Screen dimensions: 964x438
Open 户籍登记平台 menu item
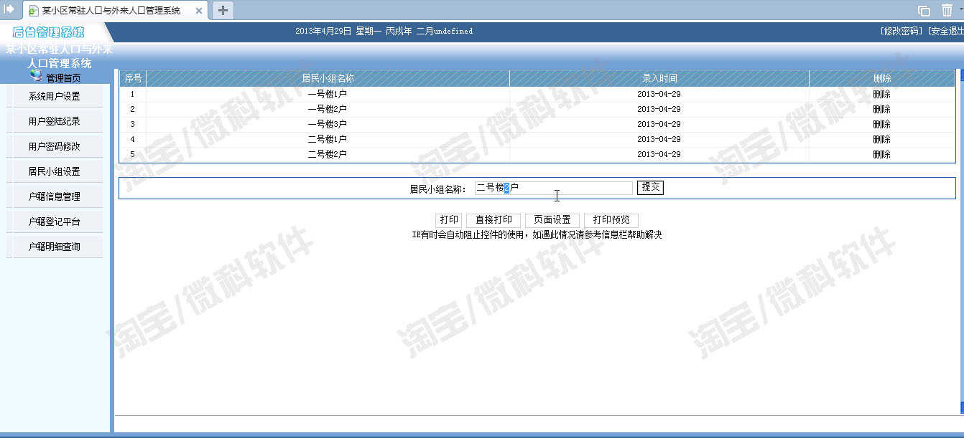click(55, 222)
